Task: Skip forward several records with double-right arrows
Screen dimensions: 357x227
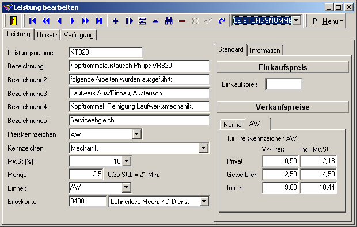Action: [86, 21]
